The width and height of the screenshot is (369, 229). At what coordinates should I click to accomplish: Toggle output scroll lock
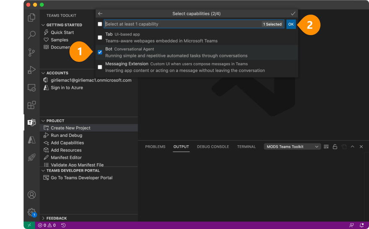(335, 147)
